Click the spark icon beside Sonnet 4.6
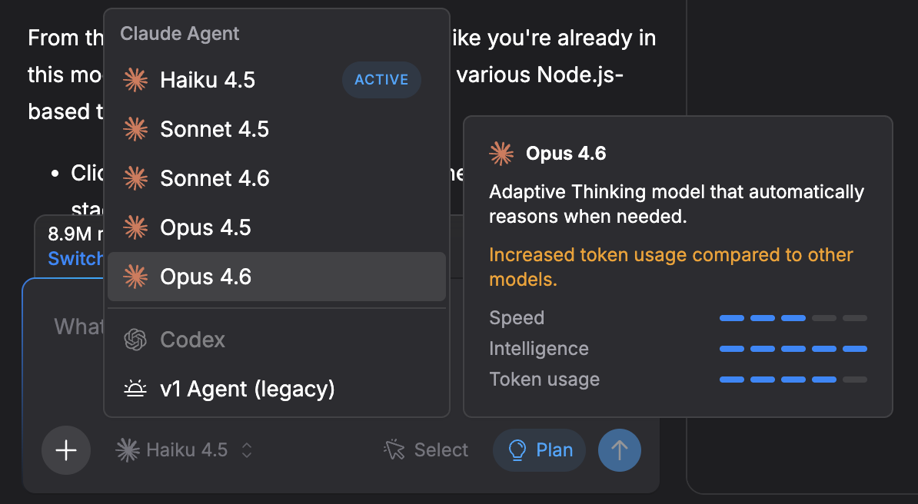 pos(135,177)
